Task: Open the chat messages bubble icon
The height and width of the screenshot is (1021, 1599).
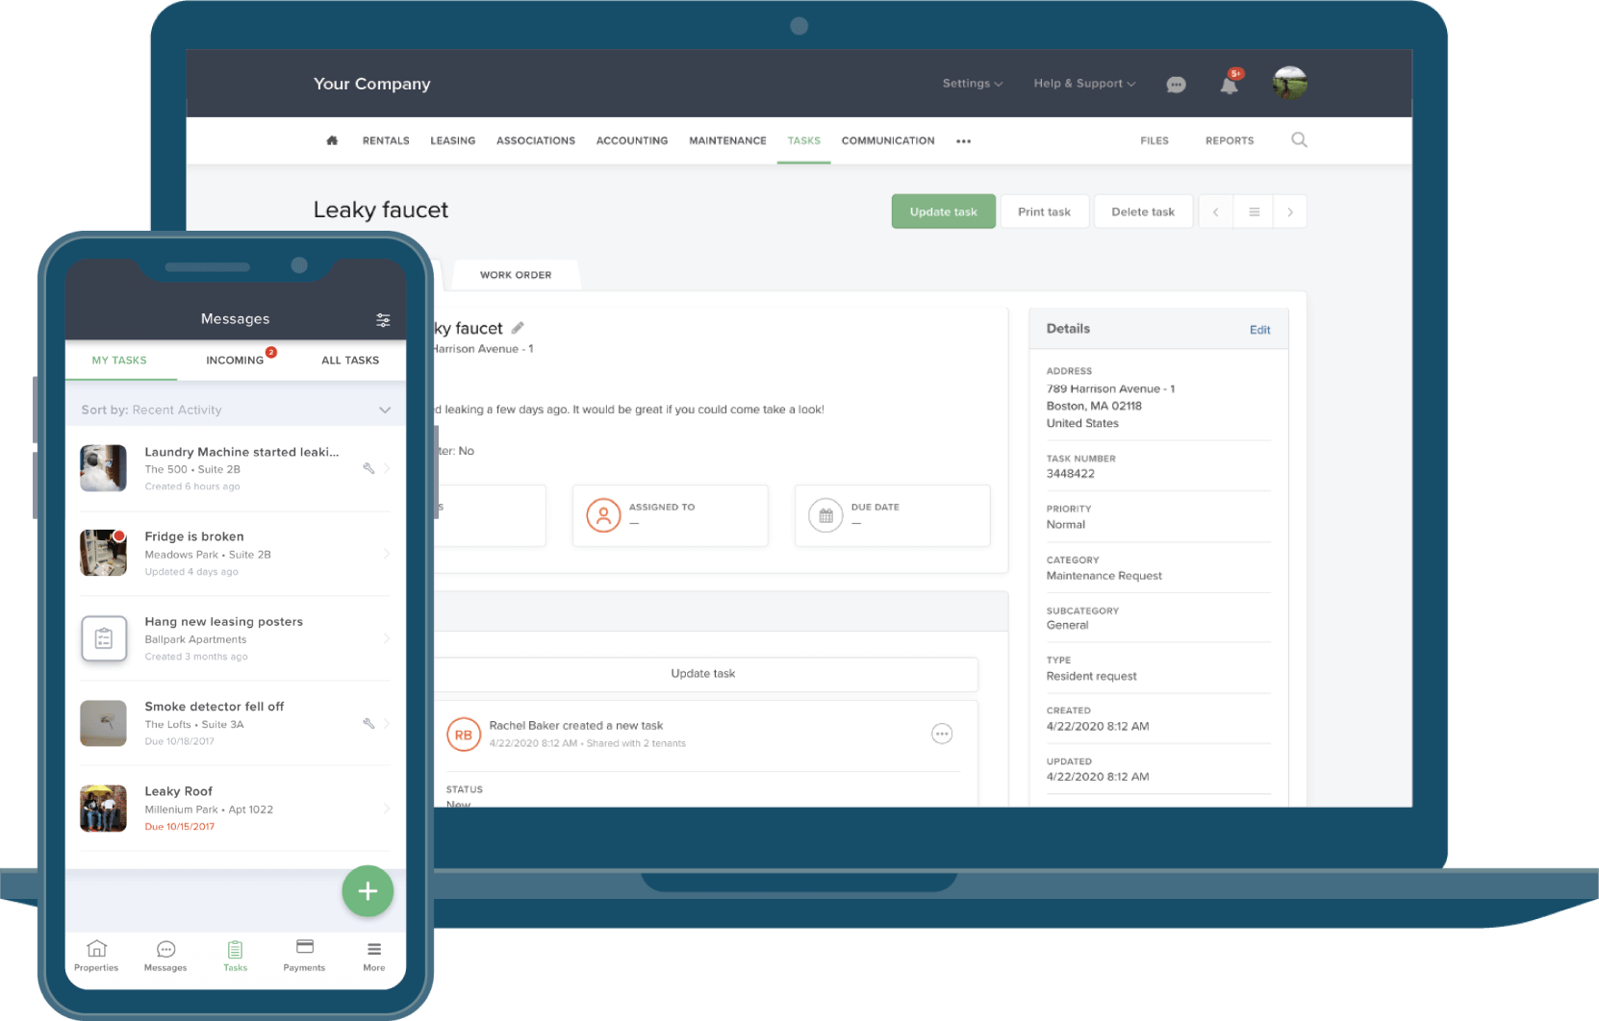Action: point(1176,85)
